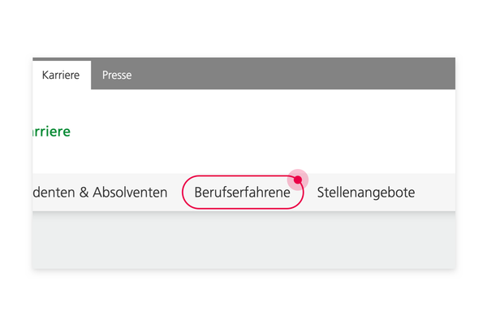Go to Stellenangebote page

coord(365,193)
